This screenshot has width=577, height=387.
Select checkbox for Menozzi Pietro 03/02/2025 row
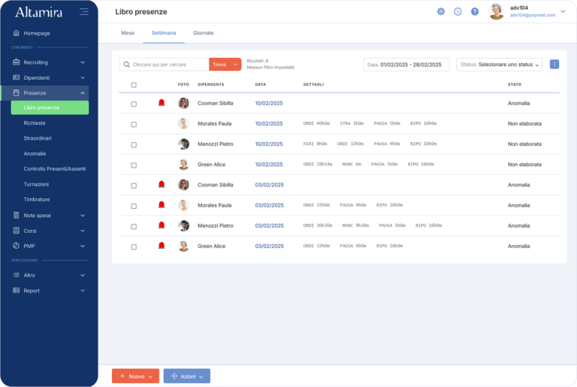coord(134,225)
